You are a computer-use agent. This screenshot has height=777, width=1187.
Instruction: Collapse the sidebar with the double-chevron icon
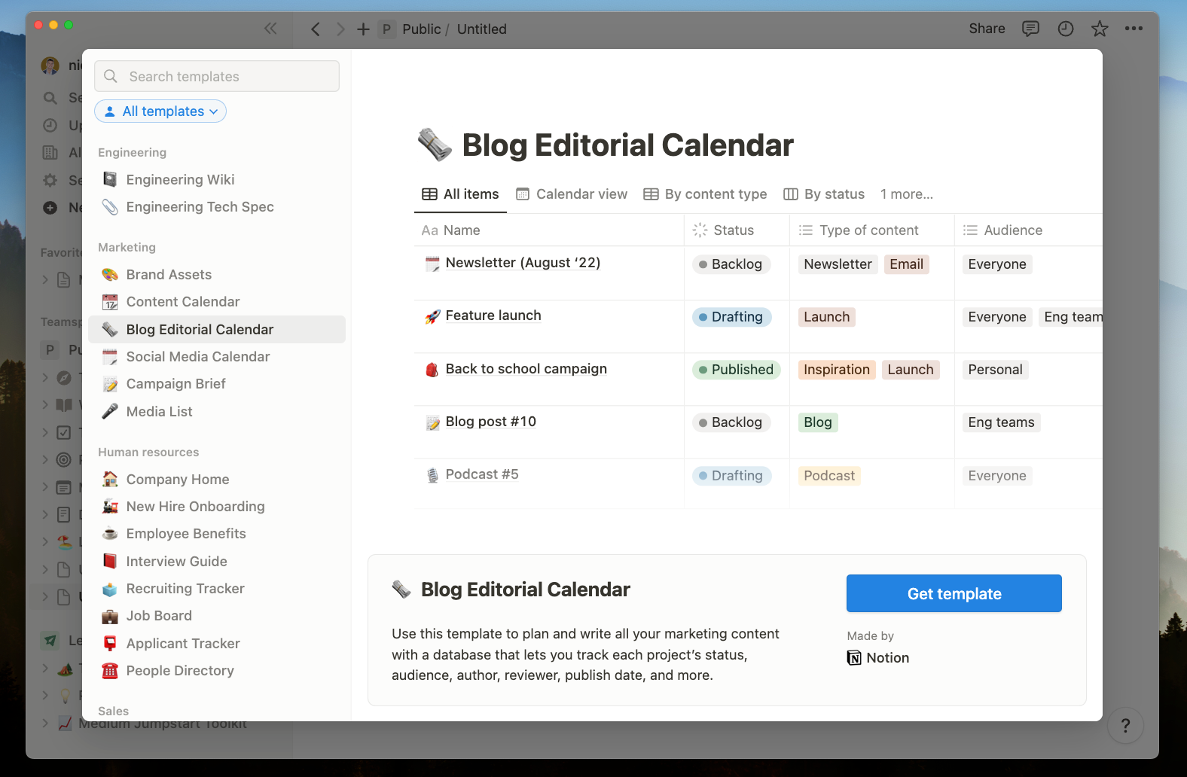coord(270,29)
